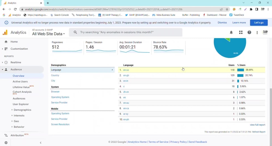Screen dimensions: 272x146
Task: Select Browser under System
Action: [55, 92]
